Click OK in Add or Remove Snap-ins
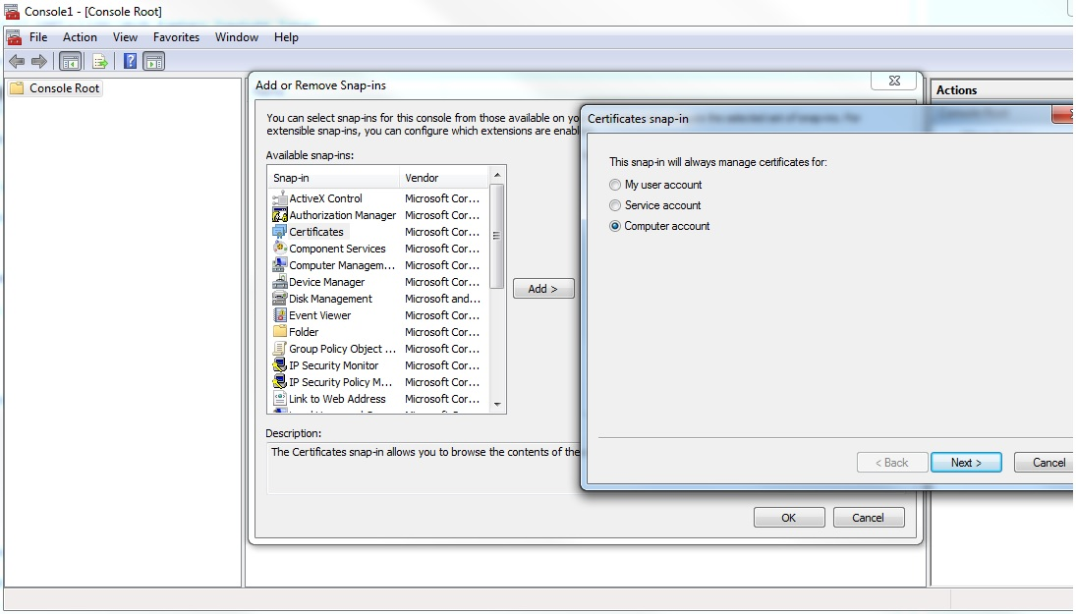 (789, 518)
